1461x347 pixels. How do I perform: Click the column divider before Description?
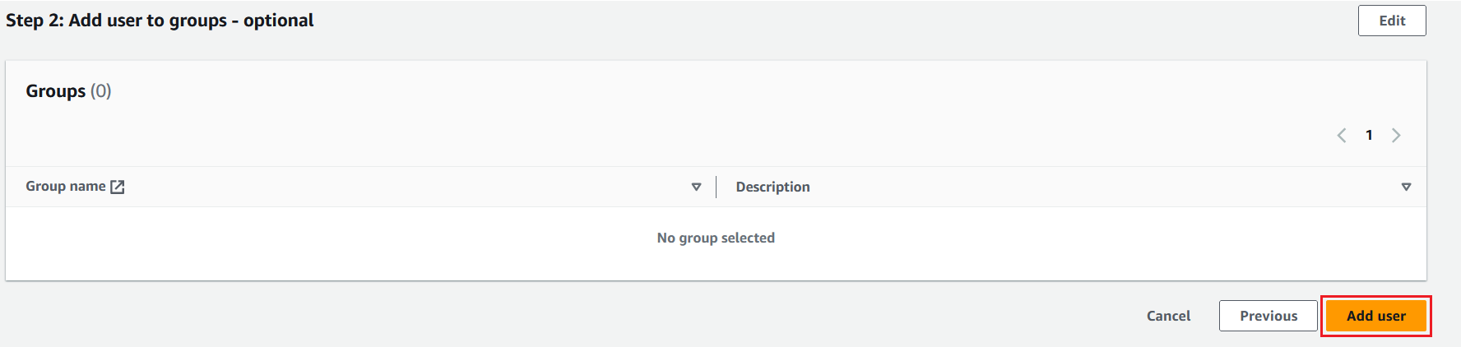click(716, 187)
